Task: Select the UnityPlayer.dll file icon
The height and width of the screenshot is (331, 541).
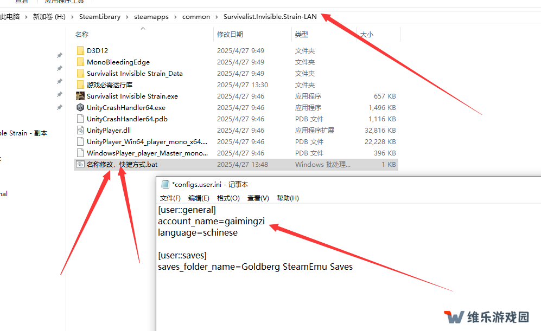Action: [80, 130]
